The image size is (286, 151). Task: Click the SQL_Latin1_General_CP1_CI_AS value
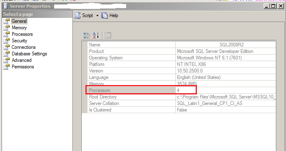click(210, 103)
